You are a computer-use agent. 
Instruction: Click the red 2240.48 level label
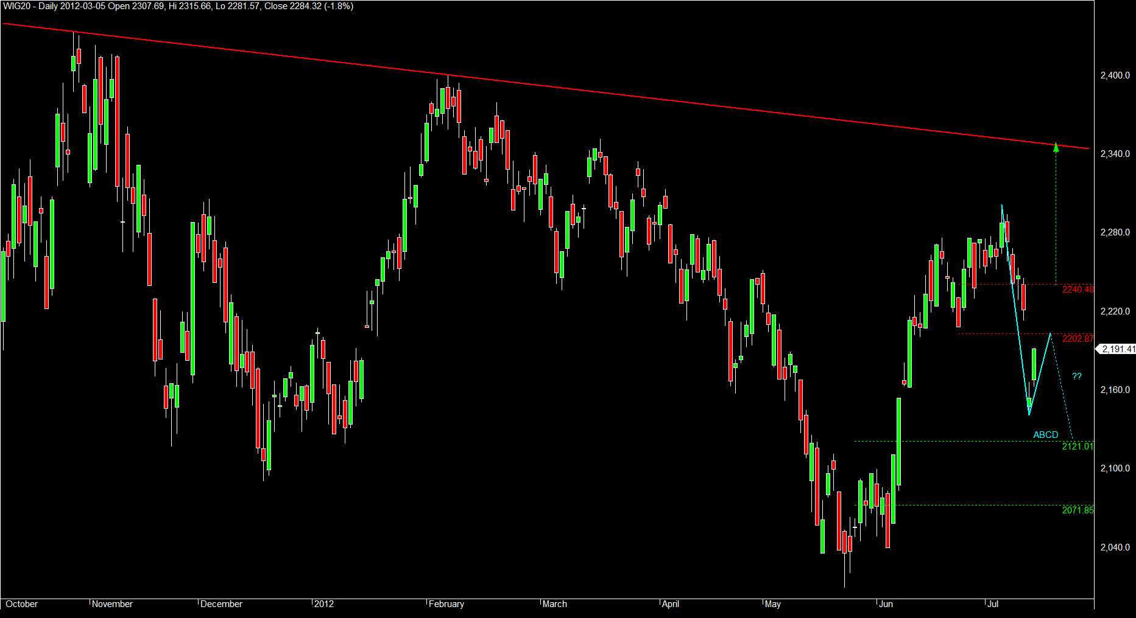point(1078,290)
